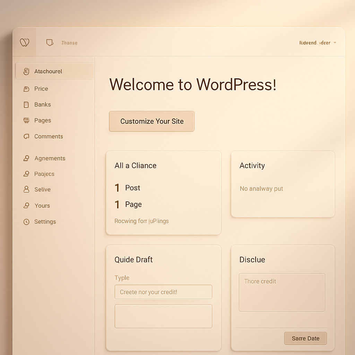The width and height of the screenshot is (355, 355).
Task: Focus the empty draft content box
Action: pos(163,316)
